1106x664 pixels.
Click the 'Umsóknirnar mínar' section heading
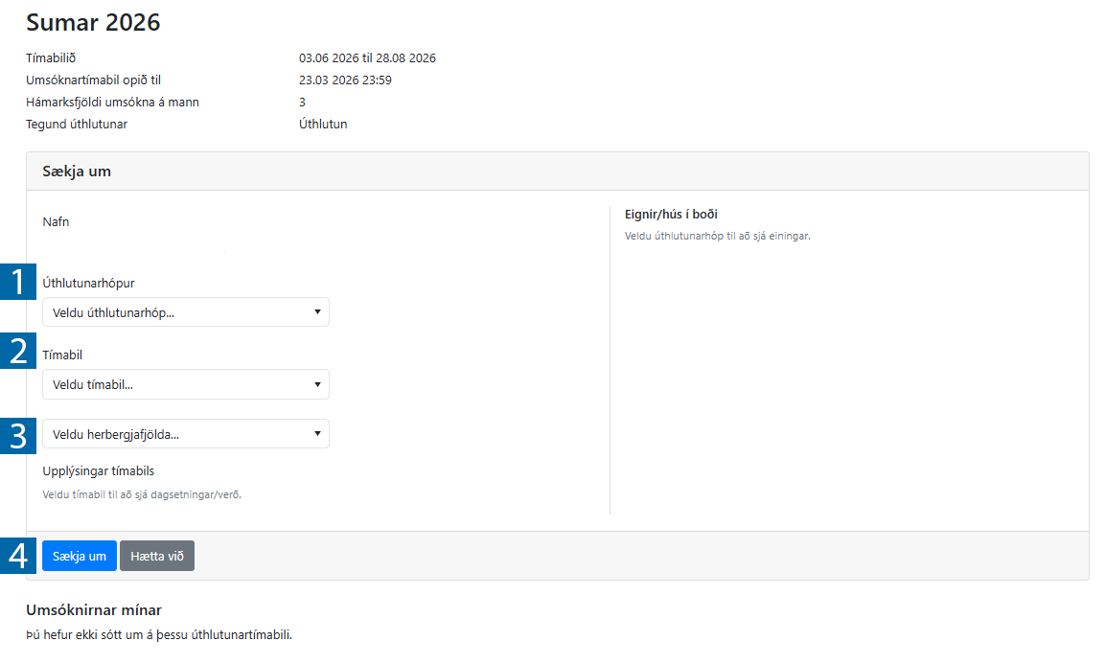point(94,610)
